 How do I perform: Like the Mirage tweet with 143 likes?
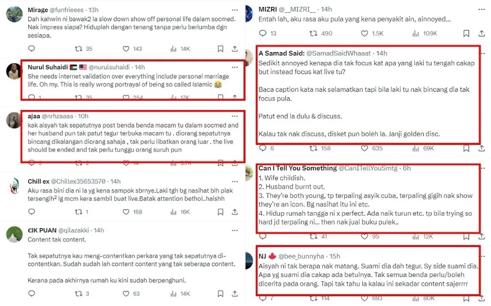coord(126,49)
